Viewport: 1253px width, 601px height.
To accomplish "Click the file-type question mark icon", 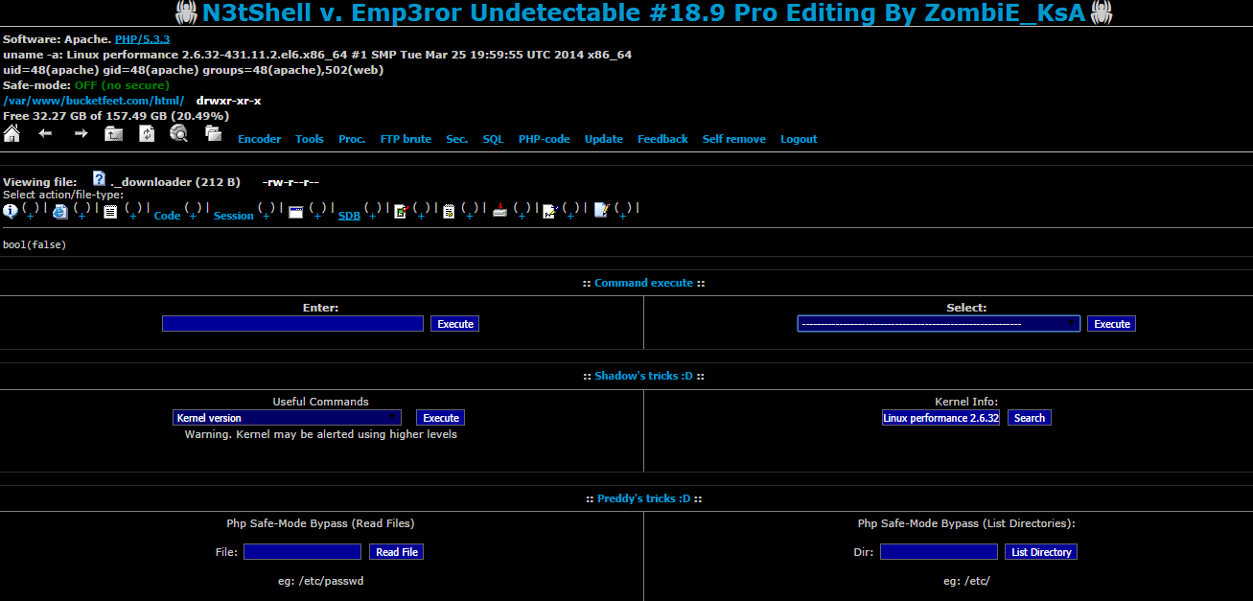I will 100,178.
